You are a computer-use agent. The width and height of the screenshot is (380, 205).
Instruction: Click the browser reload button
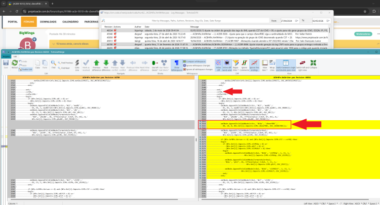pyautogui.click(x=17, y=11)
